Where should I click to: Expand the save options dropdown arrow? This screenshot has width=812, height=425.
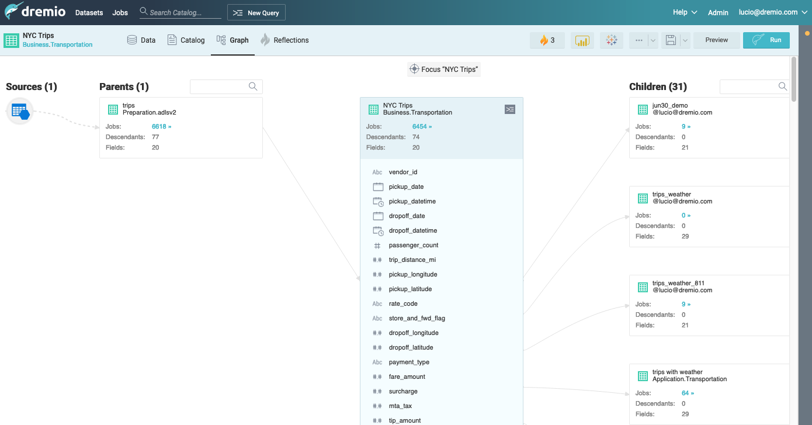(x=685, y=40)
